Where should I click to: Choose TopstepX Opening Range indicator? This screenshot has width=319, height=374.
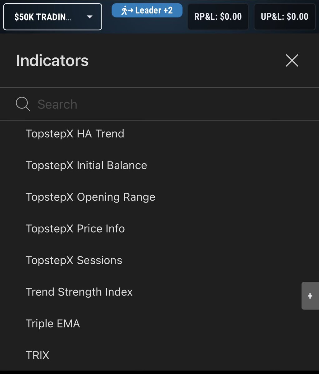click(90, 197)
